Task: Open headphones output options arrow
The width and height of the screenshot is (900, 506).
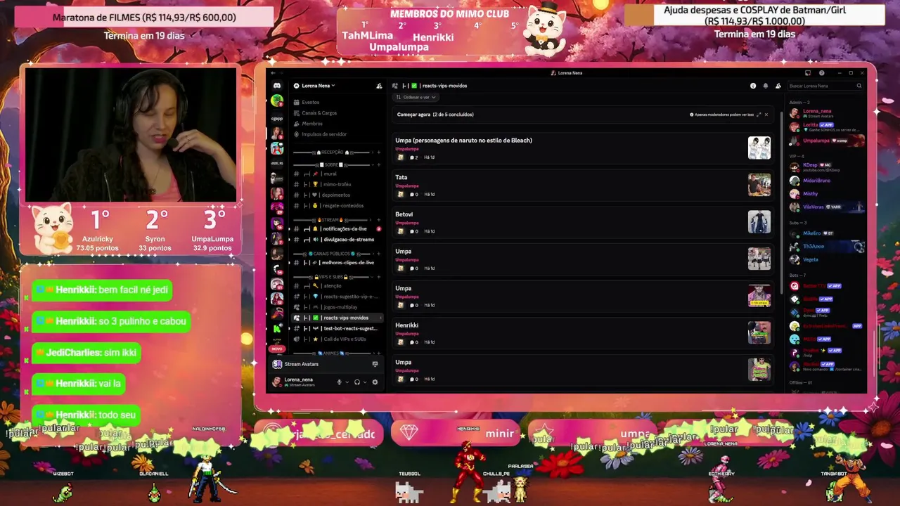Action: click(365, 382)
